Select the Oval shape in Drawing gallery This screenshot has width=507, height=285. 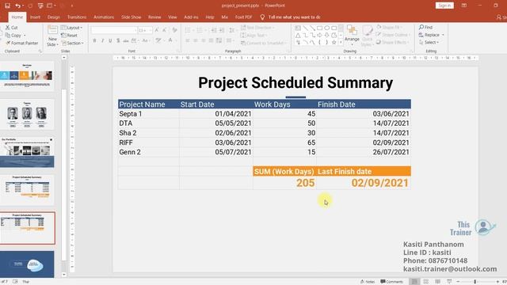(x=327, y=28)
